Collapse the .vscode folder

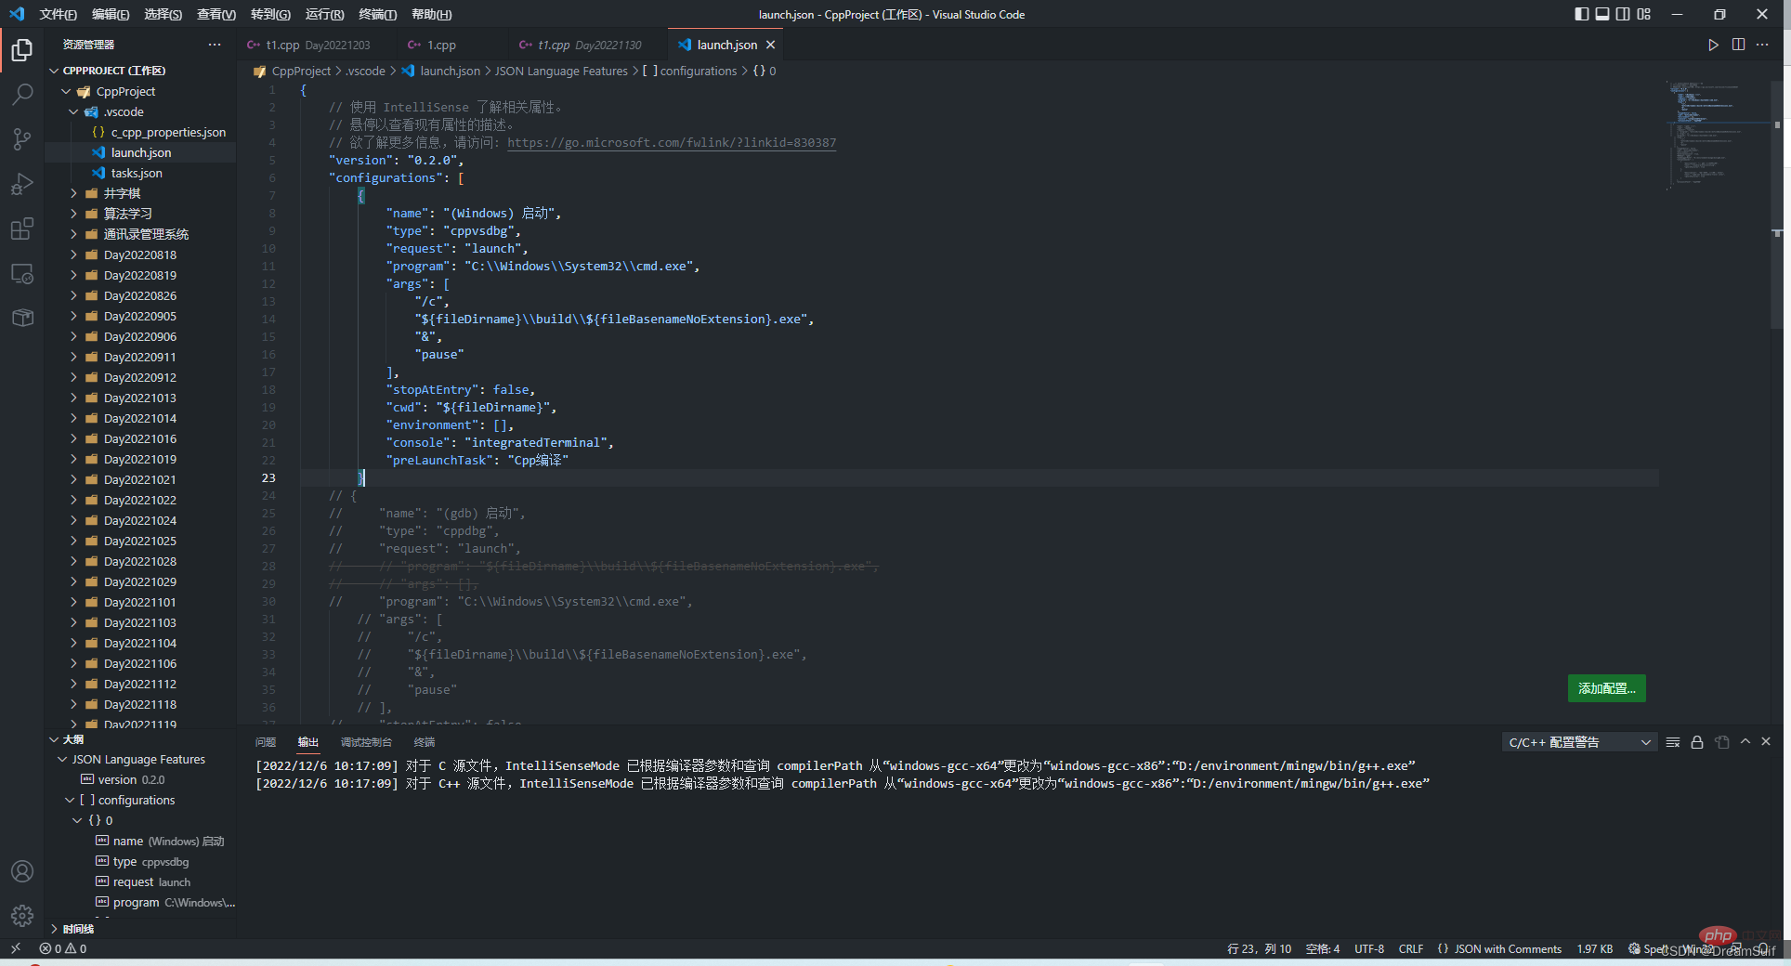(73, 111)
